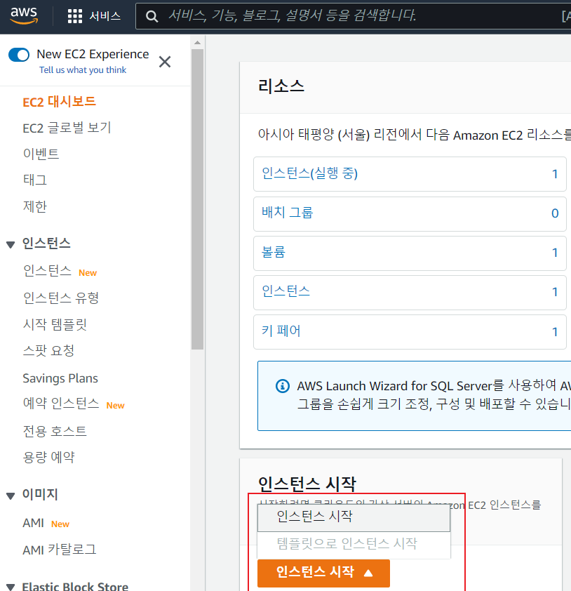Close the New EC2 Experience banner
The width and height of the screenshot is (571, 591).
pos(165,62)
